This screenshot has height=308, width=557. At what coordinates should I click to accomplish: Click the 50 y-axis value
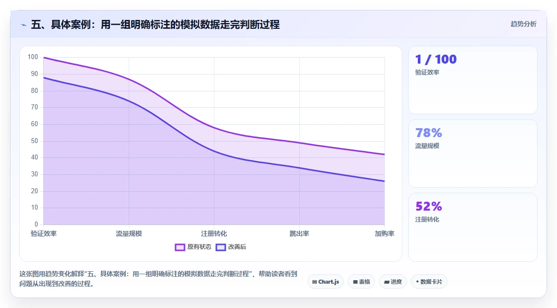click(34, 141)
